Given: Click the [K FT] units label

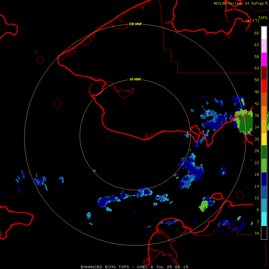Looking at the screenshot, I should 253,21.
